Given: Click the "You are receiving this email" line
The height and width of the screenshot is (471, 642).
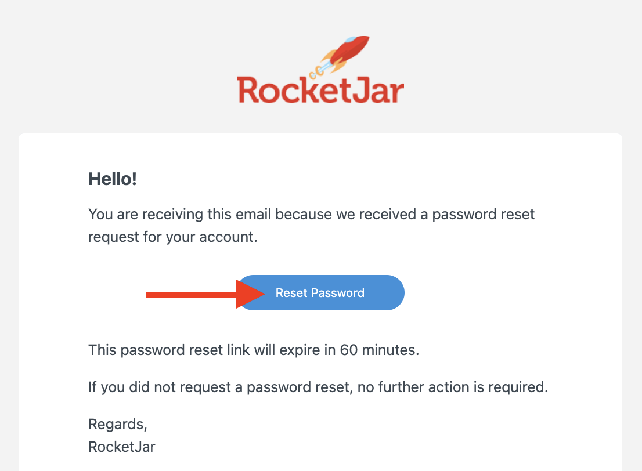Looking at the screenshot, I should [x=312, y=215].
